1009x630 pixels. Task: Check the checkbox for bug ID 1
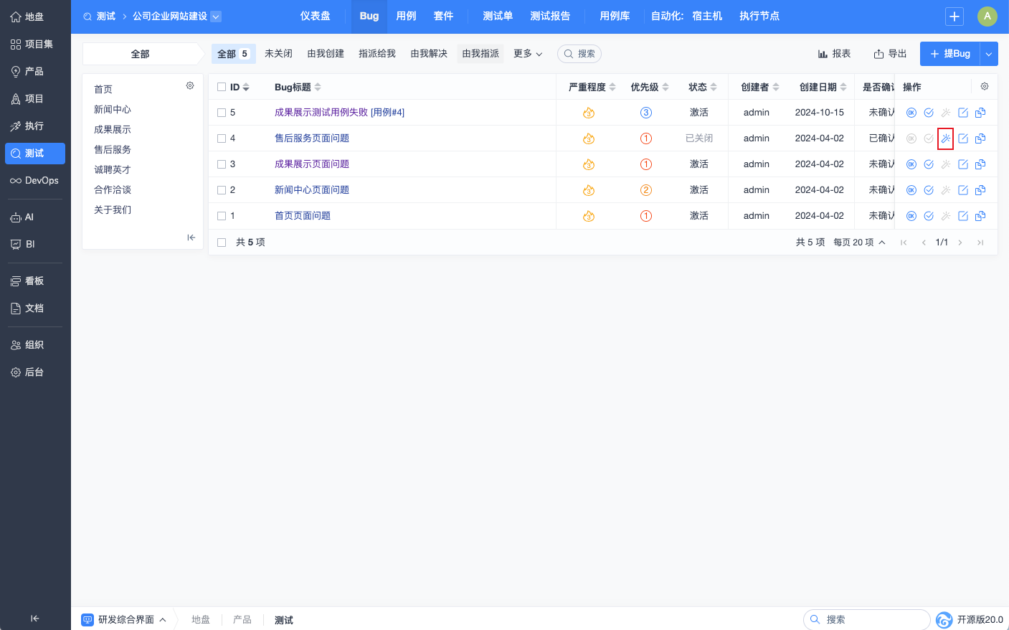[x=222, y=216]
